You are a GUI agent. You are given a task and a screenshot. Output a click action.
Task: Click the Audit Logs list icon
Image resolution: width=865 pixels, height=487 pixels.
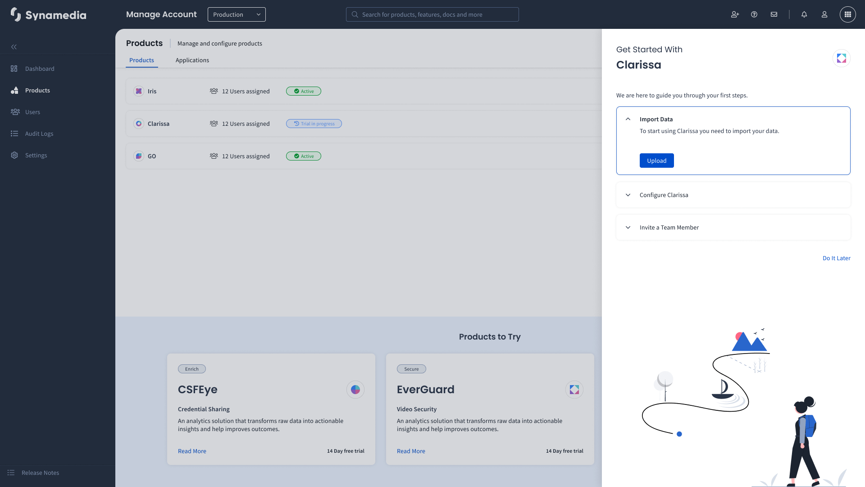14,133
